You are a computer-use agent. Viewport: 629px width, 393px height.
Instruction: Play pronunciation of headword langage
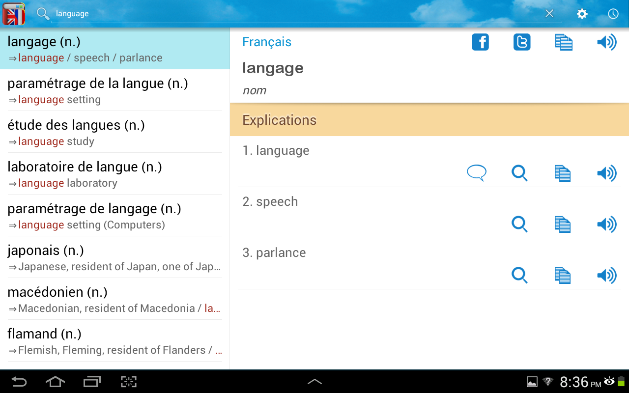coord(606,42)
